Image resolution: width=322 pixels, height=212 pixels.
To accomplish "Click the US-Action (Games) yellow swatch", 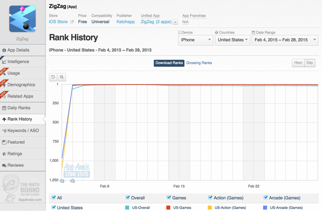I will (x=210, y=208).
